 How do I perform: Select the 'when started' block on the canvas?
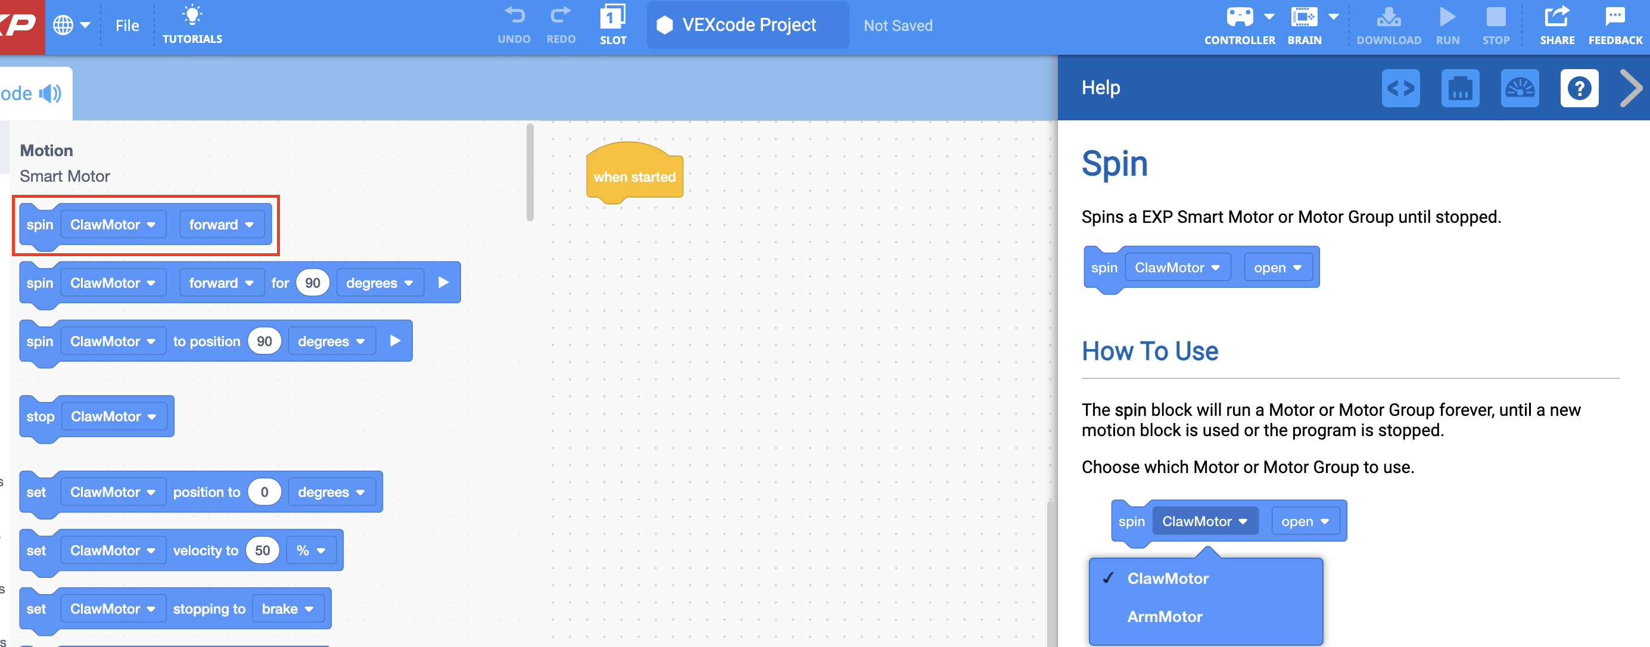[x=634, y=176]
